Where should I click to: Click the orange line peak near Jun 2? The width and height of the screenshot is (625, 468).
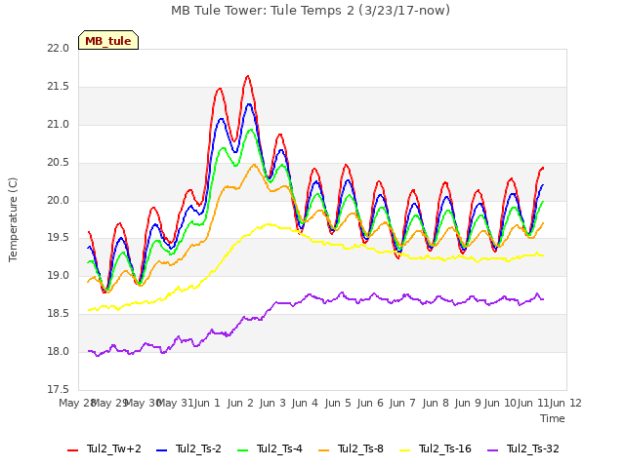pyautogui.click(x=254, y=164)
